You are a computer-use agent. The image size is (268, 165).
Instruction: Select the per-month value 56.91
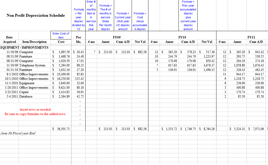tap(80, 92)
